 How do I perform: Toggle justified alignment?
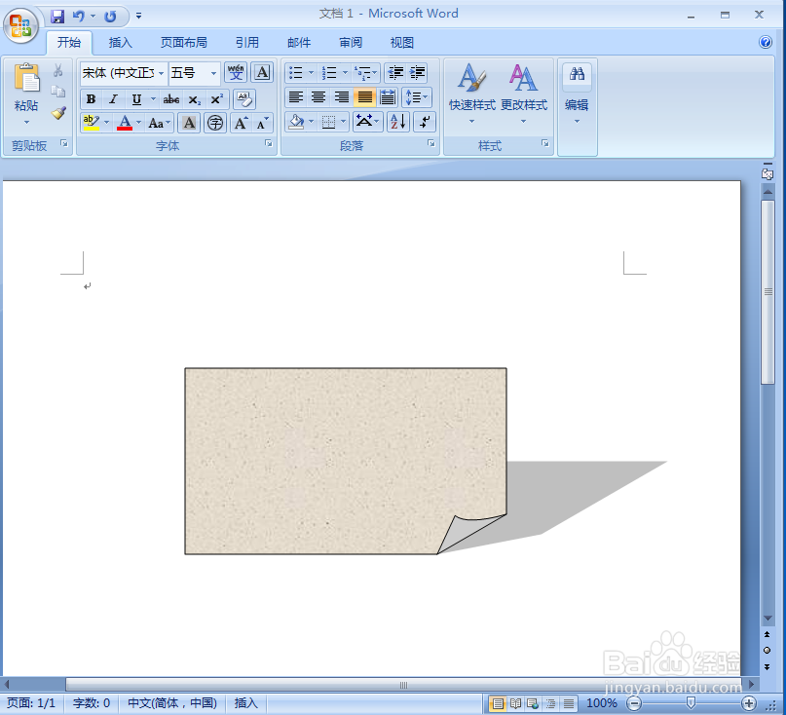(364, 97)
